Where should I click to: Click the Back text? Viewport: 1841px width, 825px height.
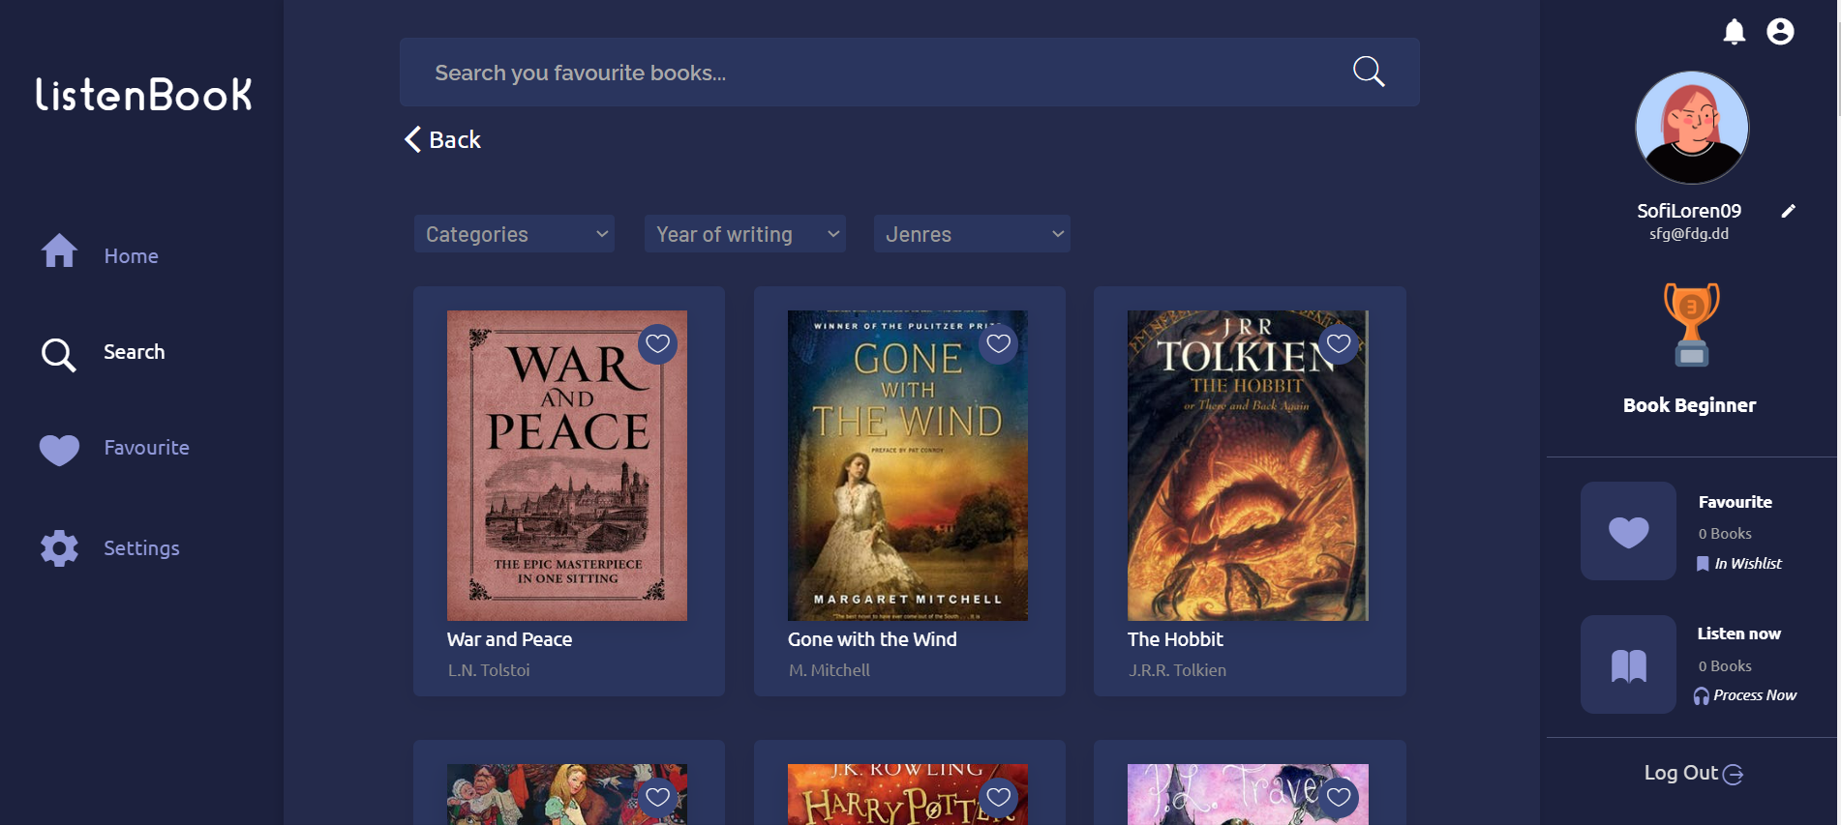455,140
